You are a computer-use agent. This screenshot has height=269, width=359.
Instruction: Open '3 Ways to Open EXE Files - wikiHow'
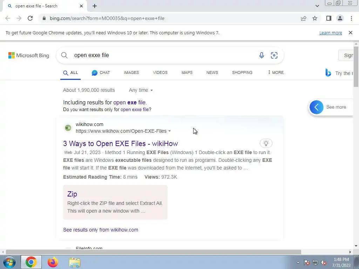click(x=121, y=144)
